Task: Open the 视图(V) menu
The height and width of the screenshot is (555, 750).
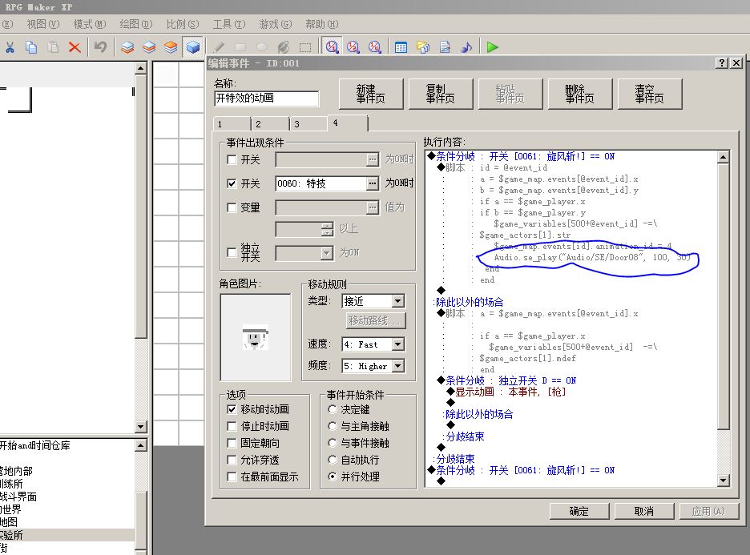Action: point(43,24)
